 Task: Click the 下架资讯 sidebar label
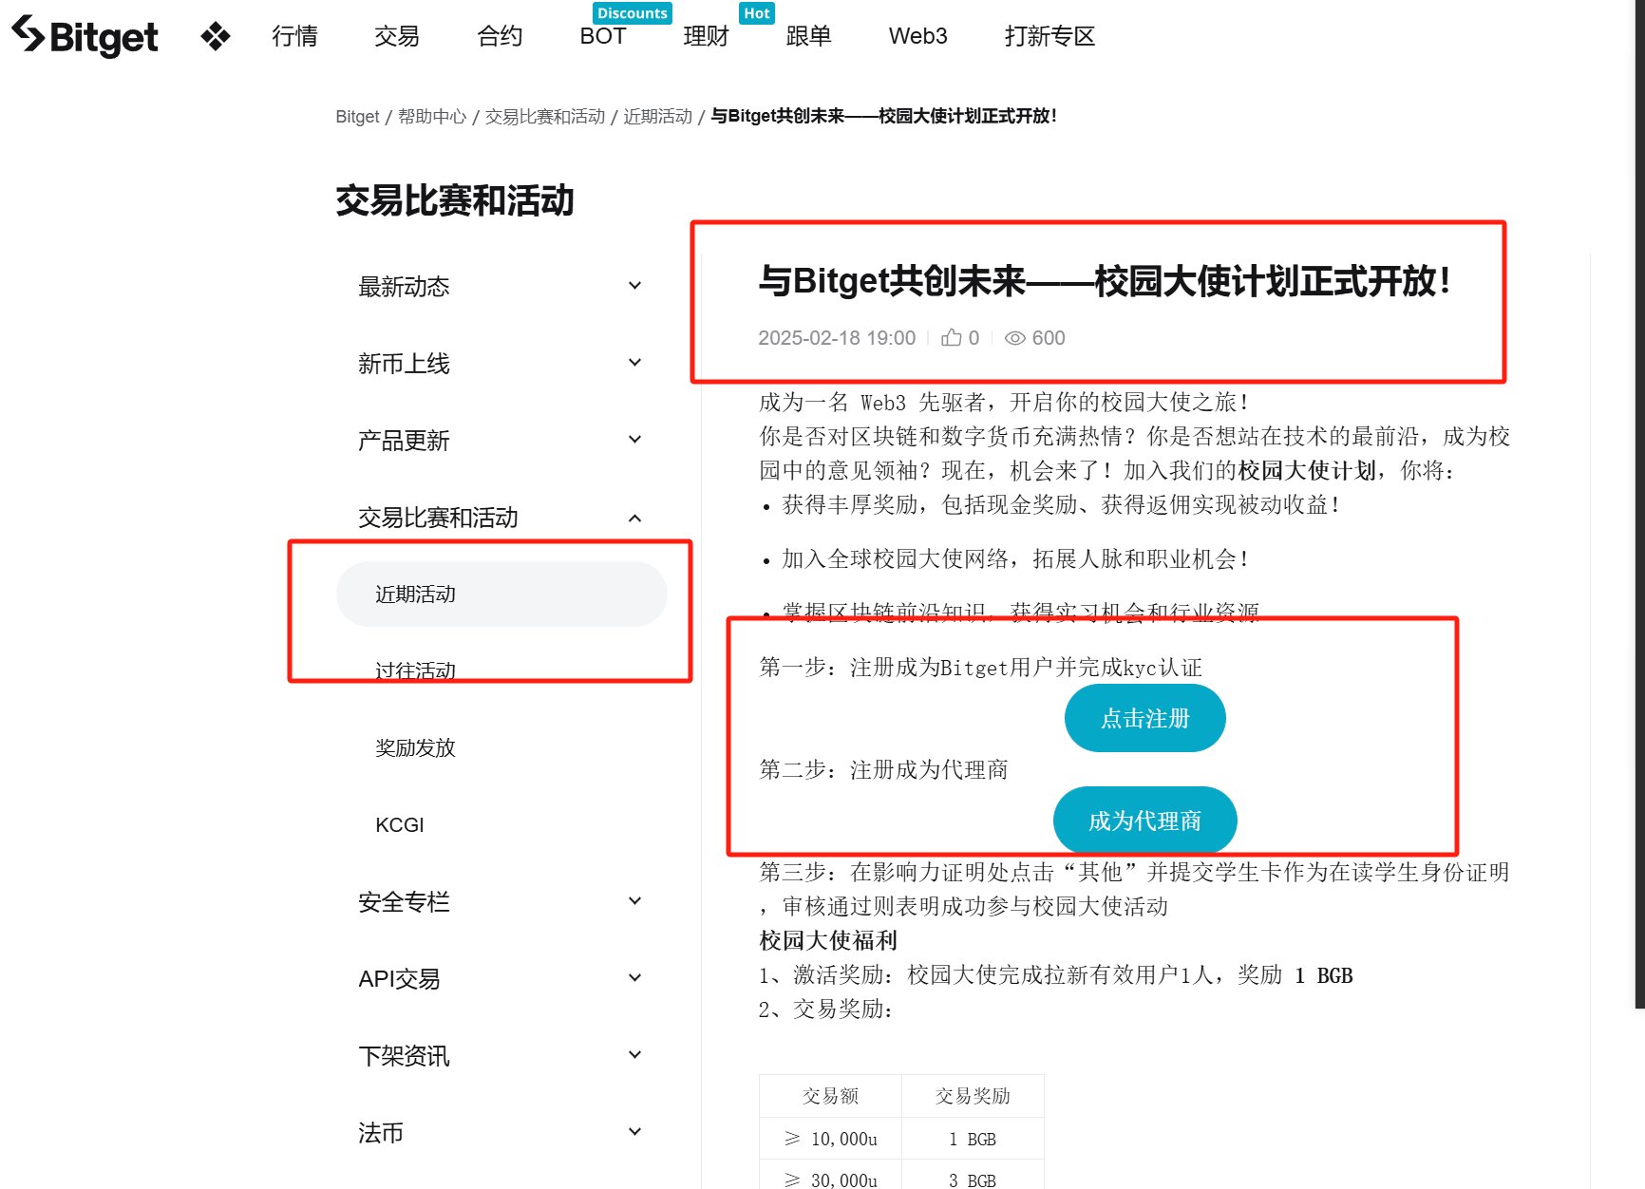[x=404, y=1055]
